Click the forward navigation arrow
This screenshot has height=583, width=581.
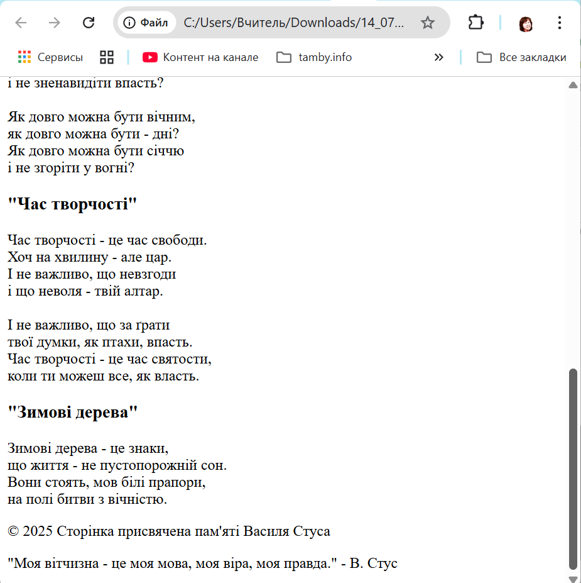[55, 23]
